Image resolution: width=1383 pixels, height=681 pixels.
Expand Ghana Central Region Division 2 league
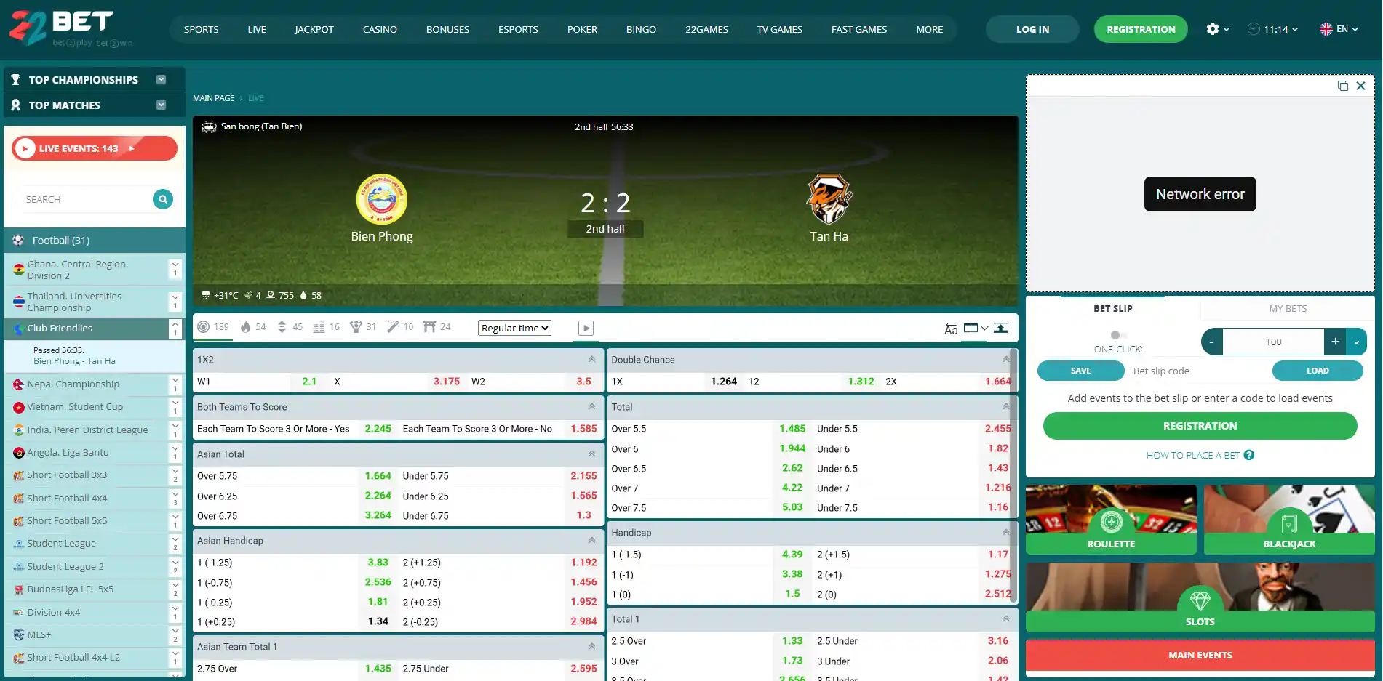tap(175, 269)
